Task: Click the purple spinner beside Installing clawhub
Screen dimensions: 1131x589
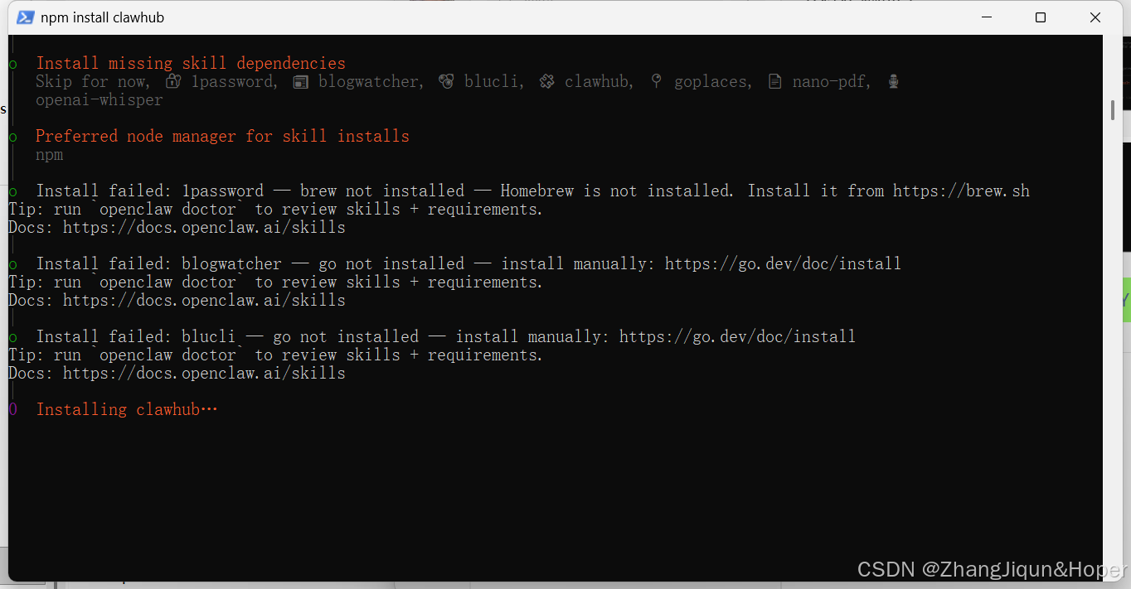Action: (13, 409)
